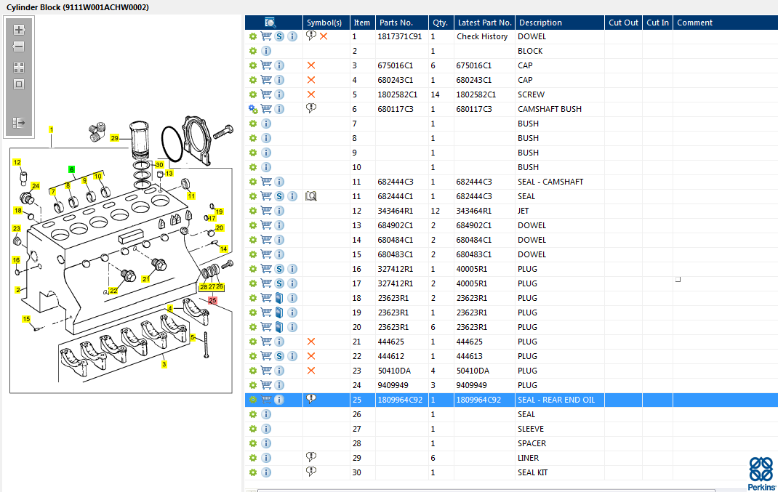Screen dimensions: 778x492
Task: Open info icon for item 2 BLOCK
Action: [x=266, y=51]
